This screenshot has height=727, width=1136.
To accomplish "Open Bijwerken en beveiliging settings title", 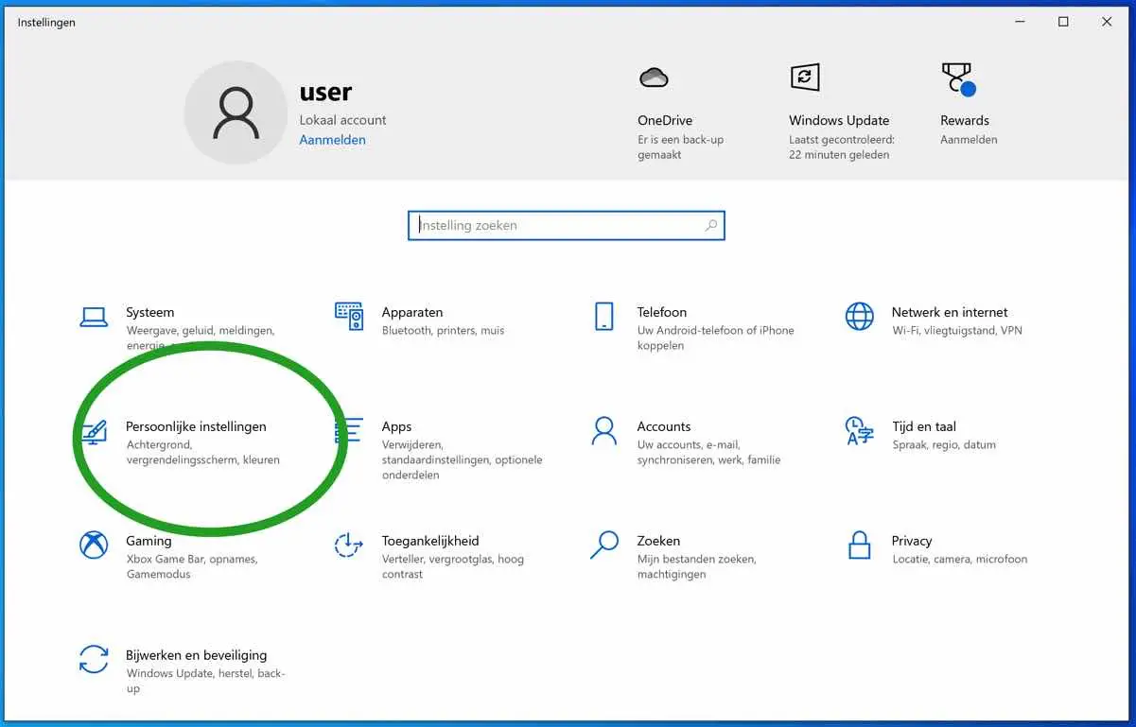I will pos(197,655).
